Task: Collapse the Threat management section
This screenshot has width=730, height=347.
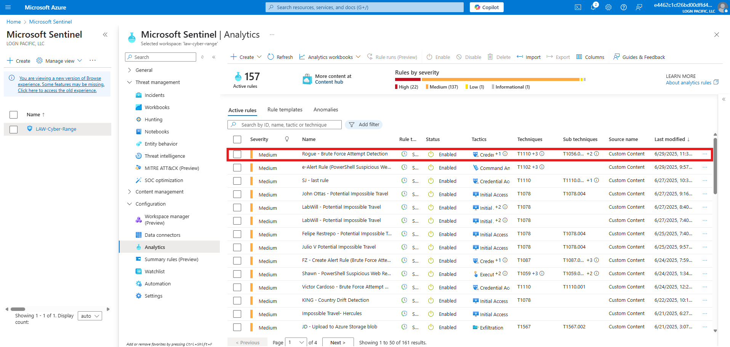Action: pos(130,82)
